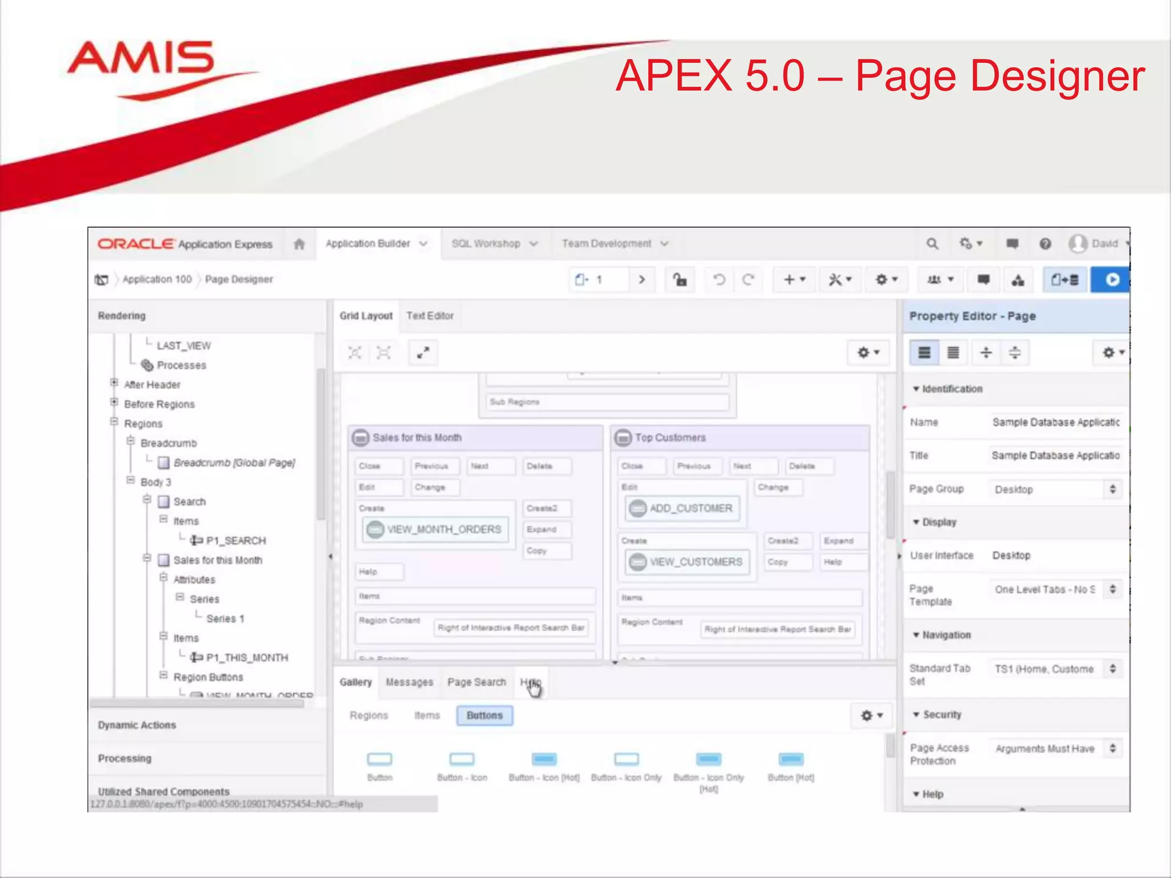The image size is (1171, 878).
Task: Click the toolbar comments bubble icon
Action: (983, 280)
